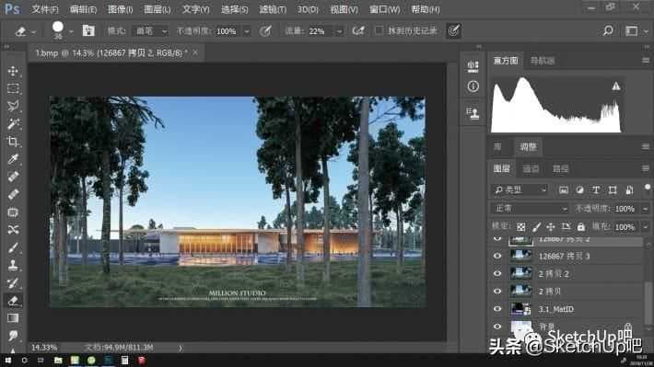Switch to the 路径 panel tab
654x367 pixels.
560,168
